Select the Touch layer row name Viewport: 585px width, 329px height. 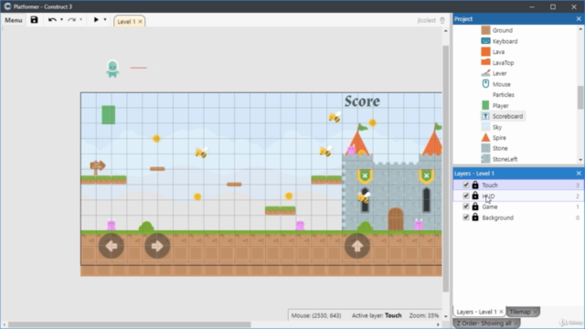(490, 185)
